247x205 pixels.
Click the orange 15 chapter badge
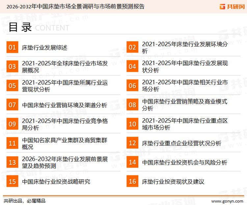point(12,181)
